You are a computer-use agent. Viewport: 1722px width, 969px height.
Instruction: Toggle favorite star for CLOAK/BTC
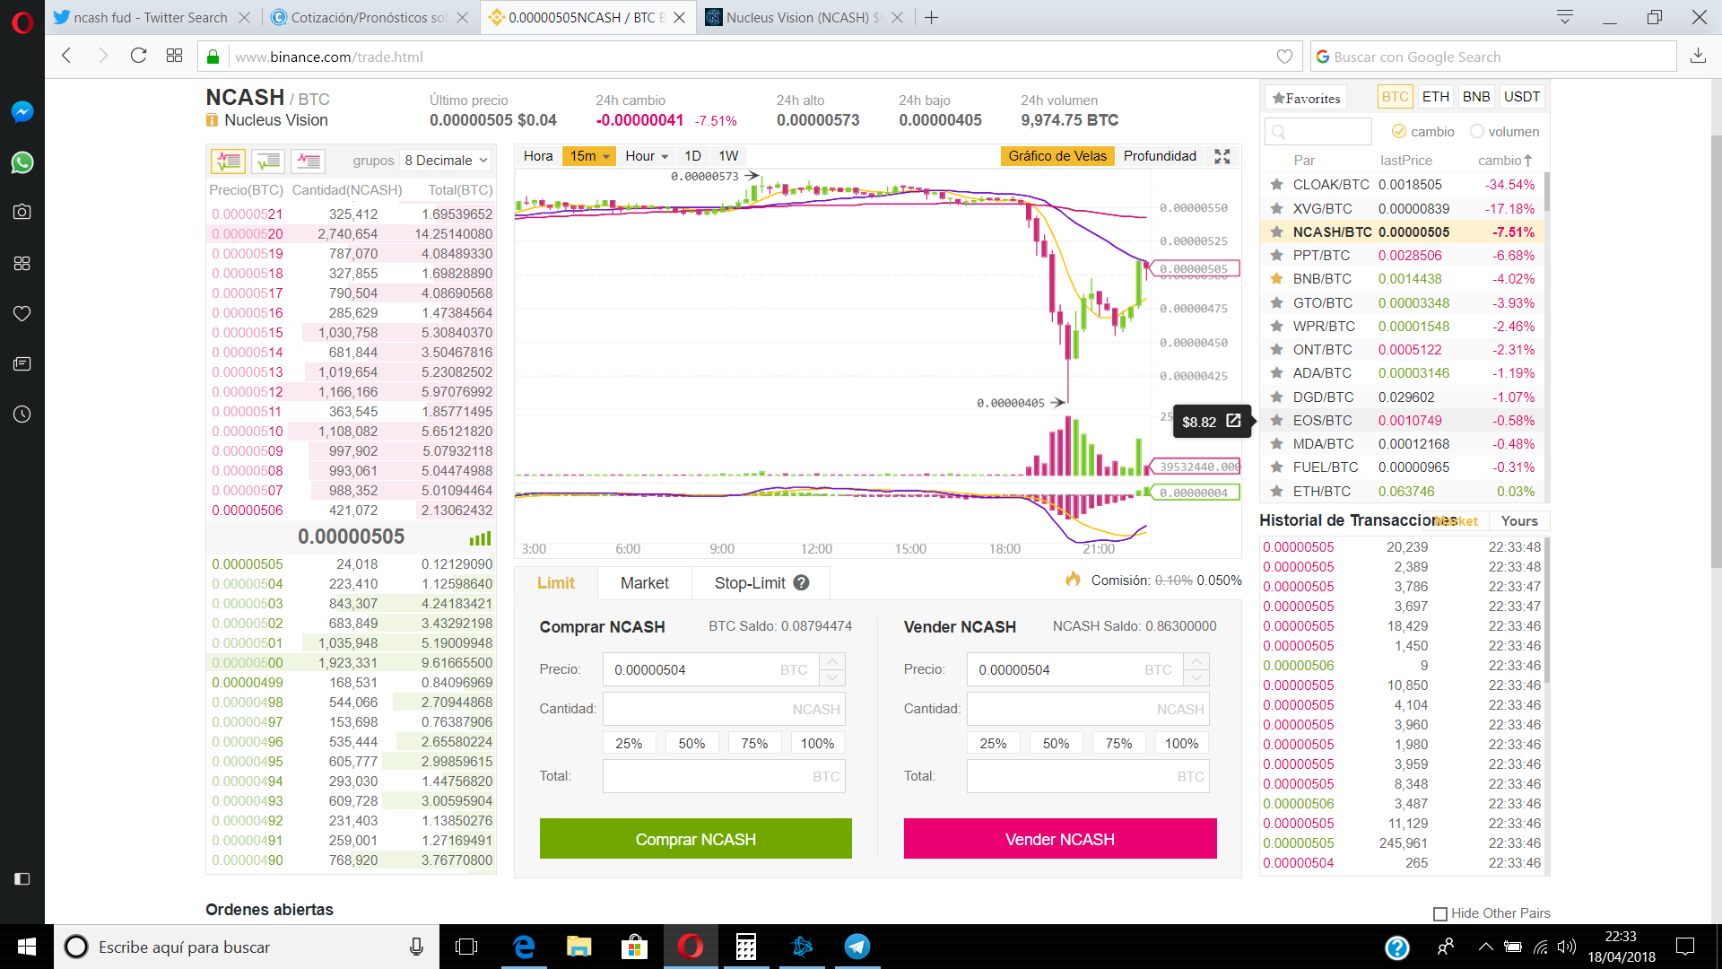click(x=1275, y=184)
